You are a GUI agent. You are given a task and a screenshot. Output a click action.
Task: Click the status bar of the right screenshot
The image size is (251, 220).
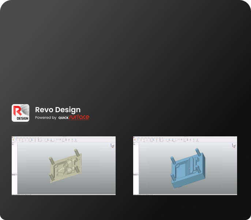pos(185,194)
